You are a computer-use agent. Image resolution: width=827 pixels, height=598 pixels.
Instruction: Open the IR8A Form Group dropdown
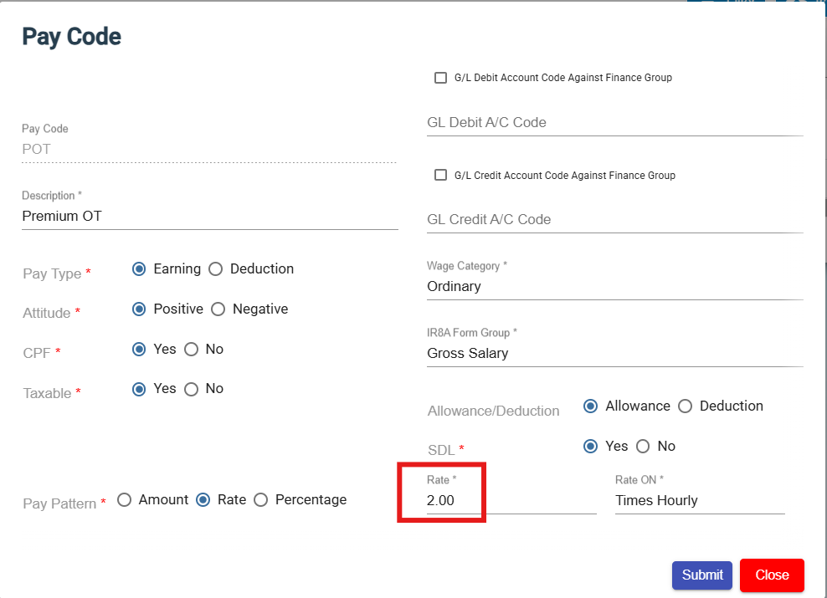[x=614, y=354]
